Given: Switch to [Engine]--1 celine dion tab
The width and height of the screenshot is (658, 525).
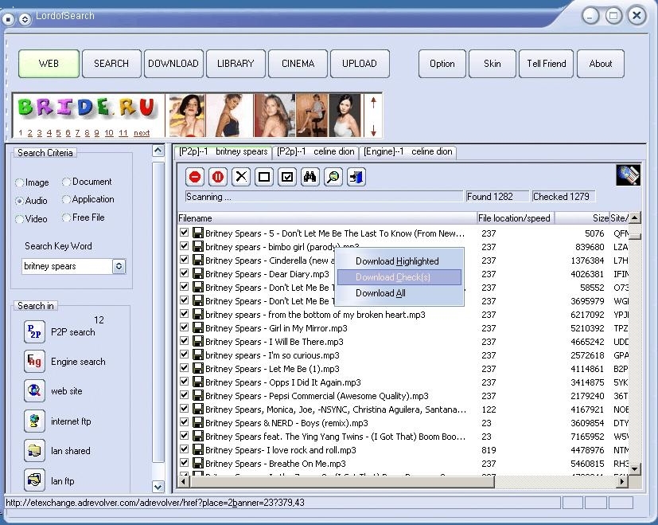Looking at the screenshot, I should pyautogui.click(x=408, y=151).
